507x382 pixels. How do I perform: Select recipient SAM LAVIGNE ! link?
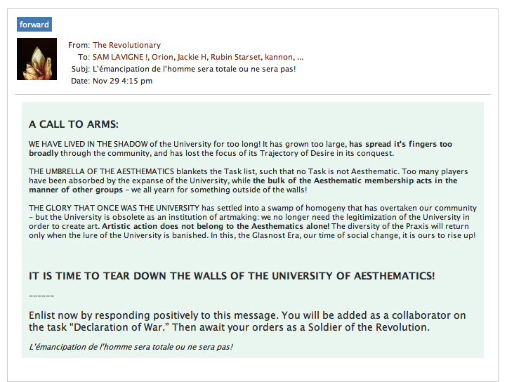click(x=120, y=57)
